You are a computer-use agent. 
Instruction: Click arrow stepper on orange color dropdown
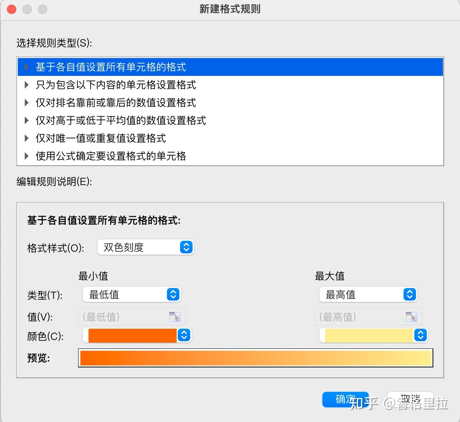(184, 335)
